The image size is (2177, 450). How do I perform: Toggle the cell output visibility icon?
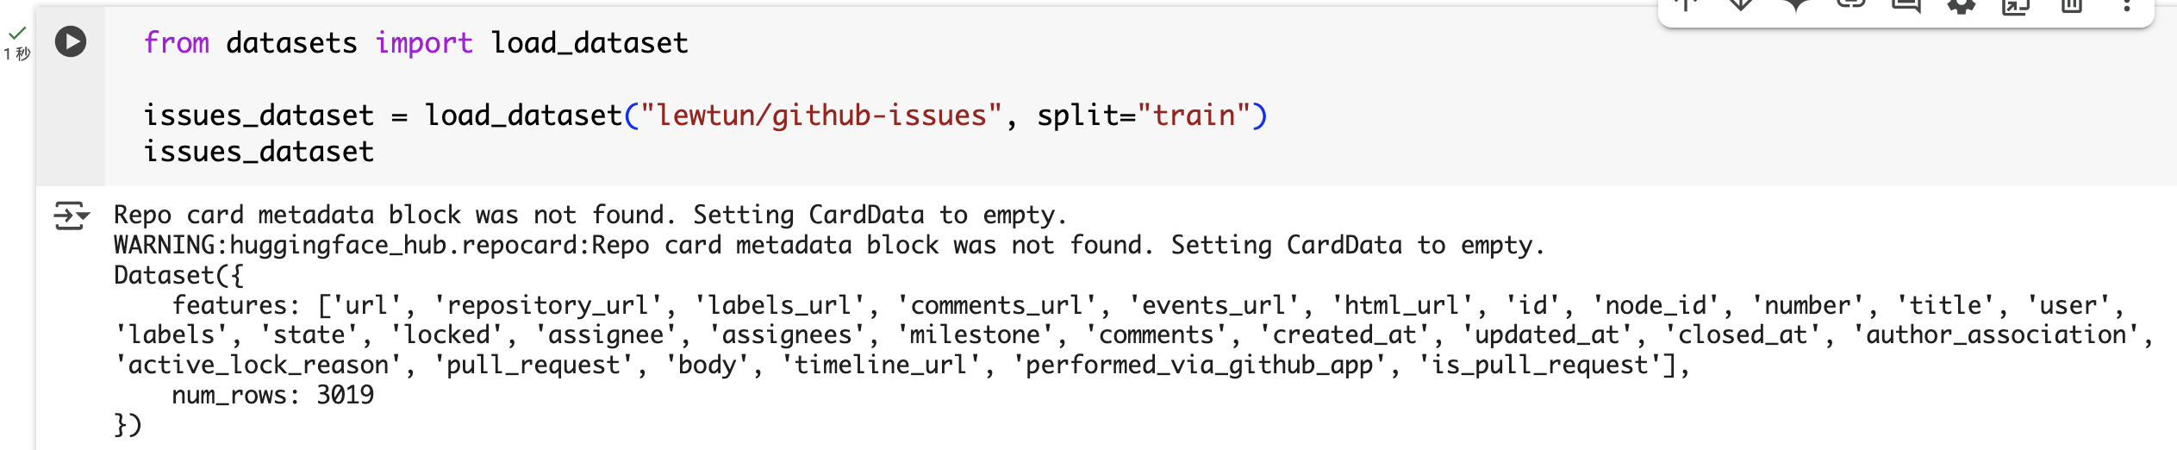pyautogui.click(x=72, y=216)
